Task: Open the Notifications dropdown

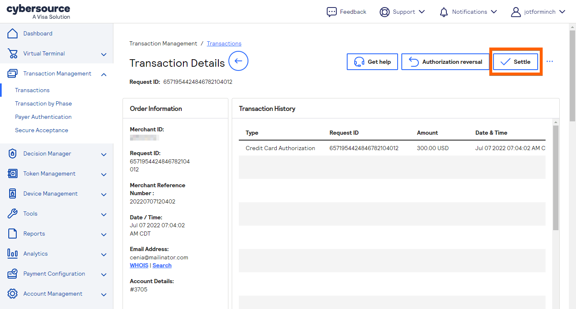Action: click(469, 12)
